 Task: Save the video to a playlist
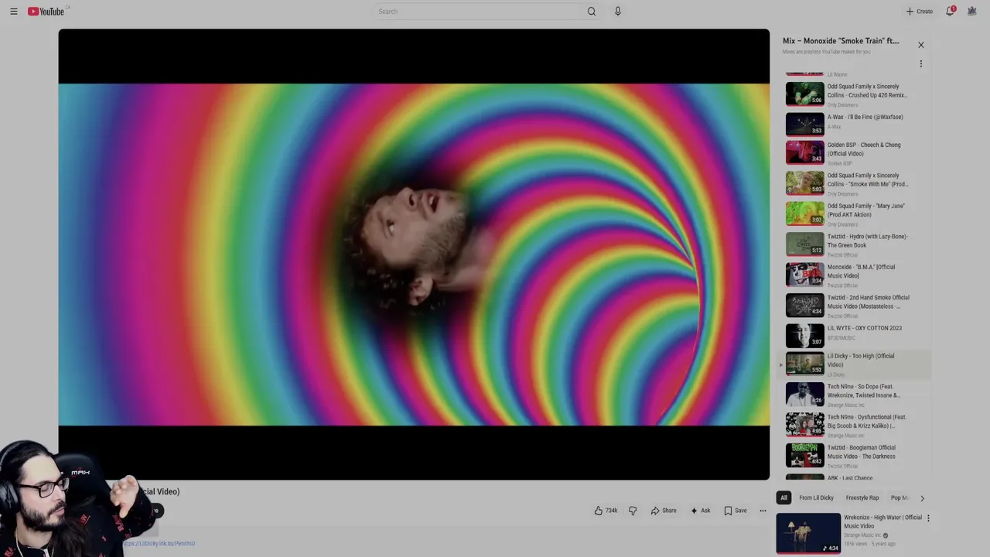[x=736, y=511]
